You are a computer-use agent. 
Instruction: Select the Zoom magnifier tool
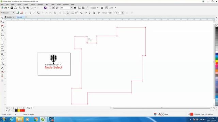(x=2, y=30)
